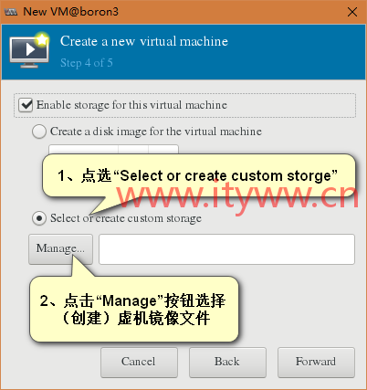
Task: Click the monitor with star wizard icon
Action: tap(30, 50)
